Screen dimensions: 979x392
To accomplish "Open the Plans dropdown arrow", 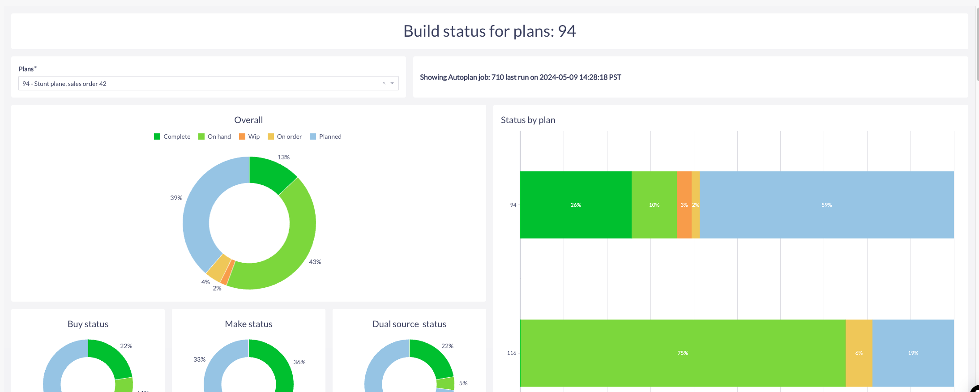I will click(392, 83).
